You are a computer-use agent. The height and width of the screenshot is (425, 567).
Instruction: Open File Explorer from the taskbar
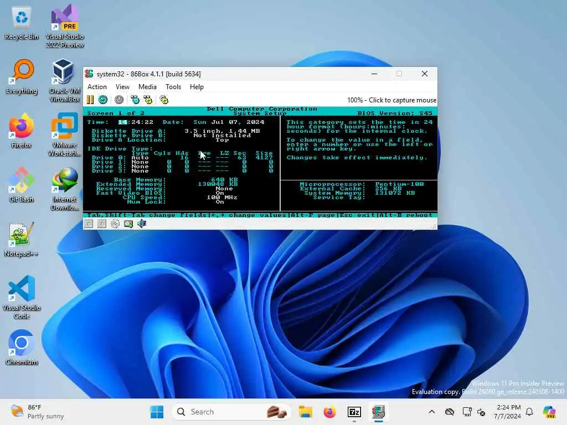306,412
